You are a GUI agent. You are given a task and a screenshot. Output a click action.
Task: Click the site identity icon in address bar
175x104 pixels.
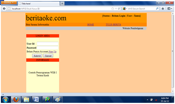pyautogui.click(x=9, y=9)
